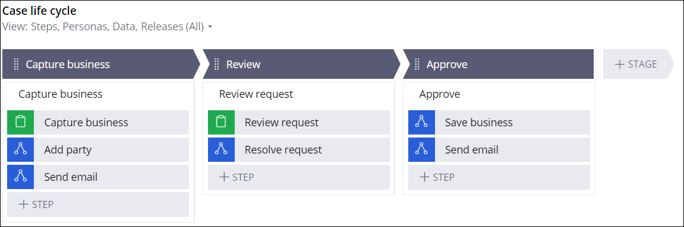
Task: Add a step under Approve process
Action: click(499, 177)
